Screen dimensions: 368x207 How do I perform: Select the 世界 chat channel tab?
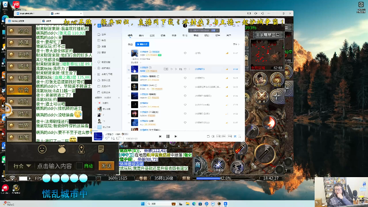coord(19,126)
